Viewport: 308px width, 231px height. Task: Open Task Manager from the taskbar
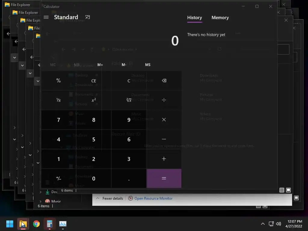click(x=63, y=224)
